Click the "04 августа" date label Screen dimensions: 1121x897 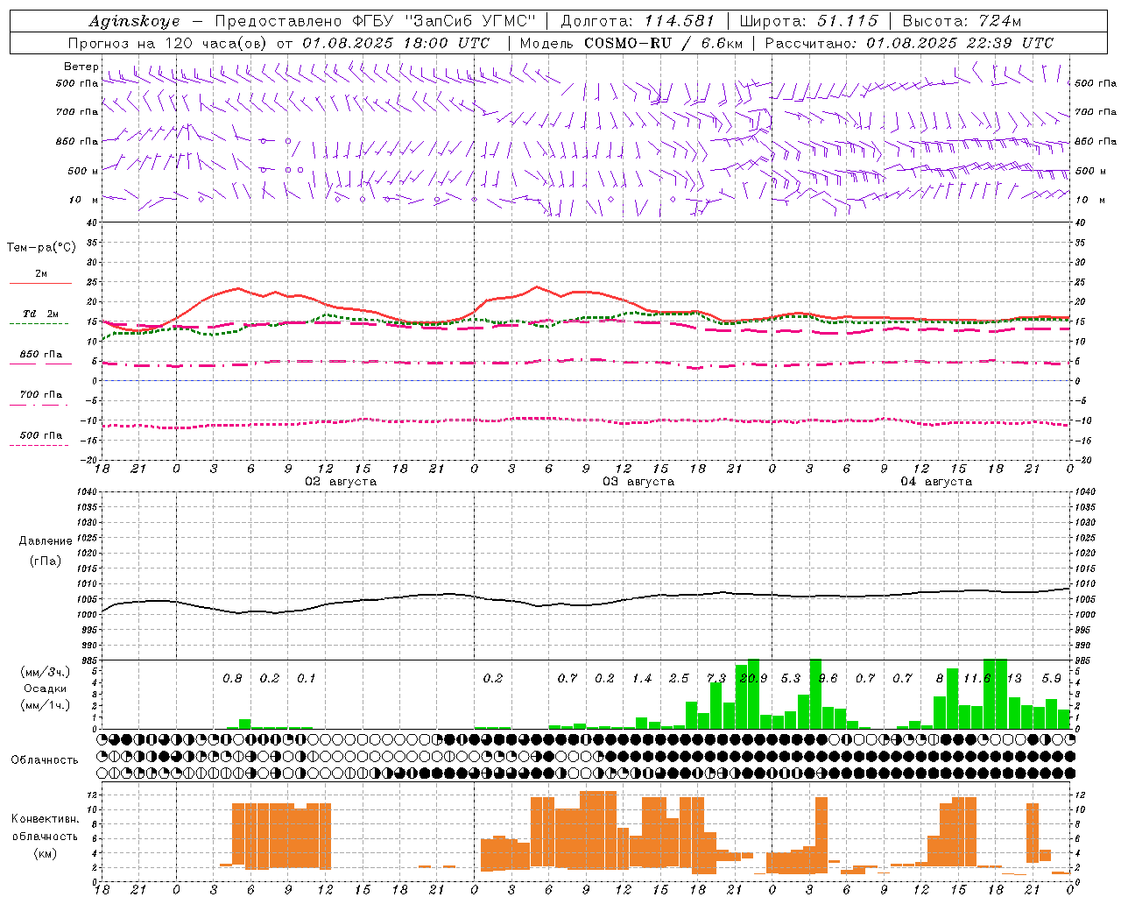point(936,482)
